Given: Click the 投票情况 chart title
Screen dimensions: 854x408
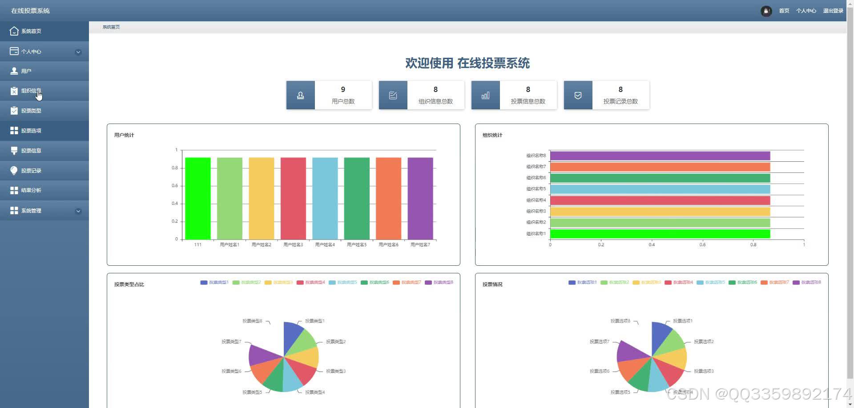Looking at the screenshot, I should point(492,284).
